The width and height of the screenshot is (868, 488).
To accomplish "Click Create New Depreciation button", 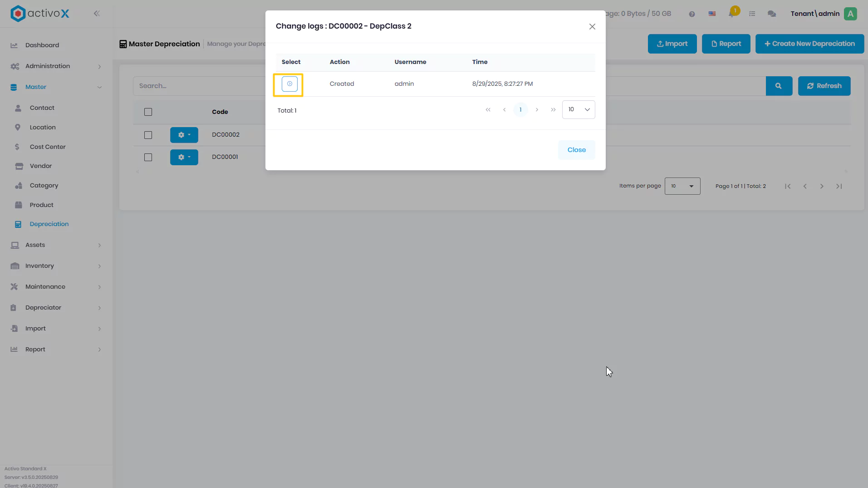I will [x=809, y=44].
